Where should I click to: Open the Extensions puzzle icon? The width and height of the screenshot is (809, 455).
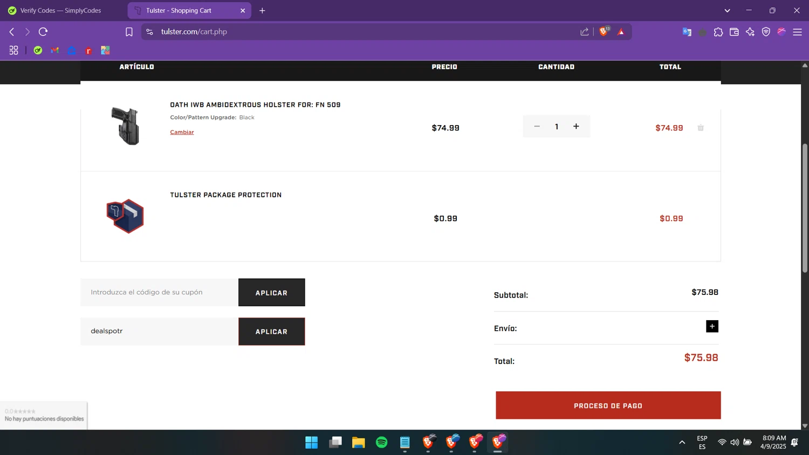point(718,32)
